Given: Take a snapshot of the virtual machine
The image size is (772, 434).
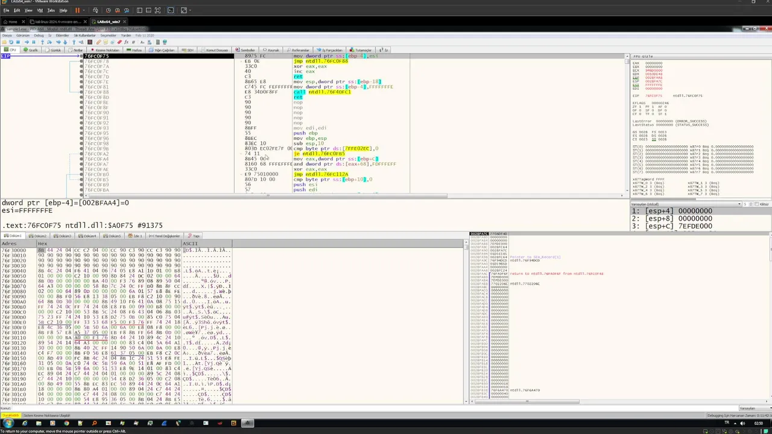Looking at the screenshot, I should 108,10.
